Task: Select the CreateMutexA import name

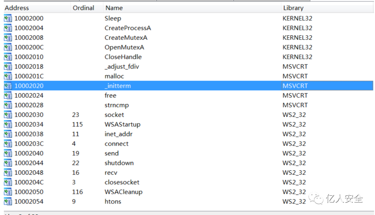Action: click(126, 38)
